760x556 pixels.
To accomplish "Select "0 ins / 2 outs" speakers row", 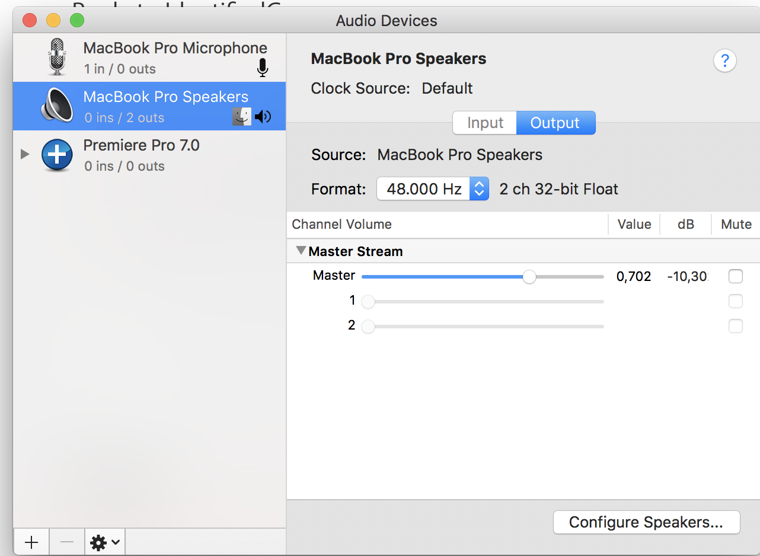I will coord(149,106).
